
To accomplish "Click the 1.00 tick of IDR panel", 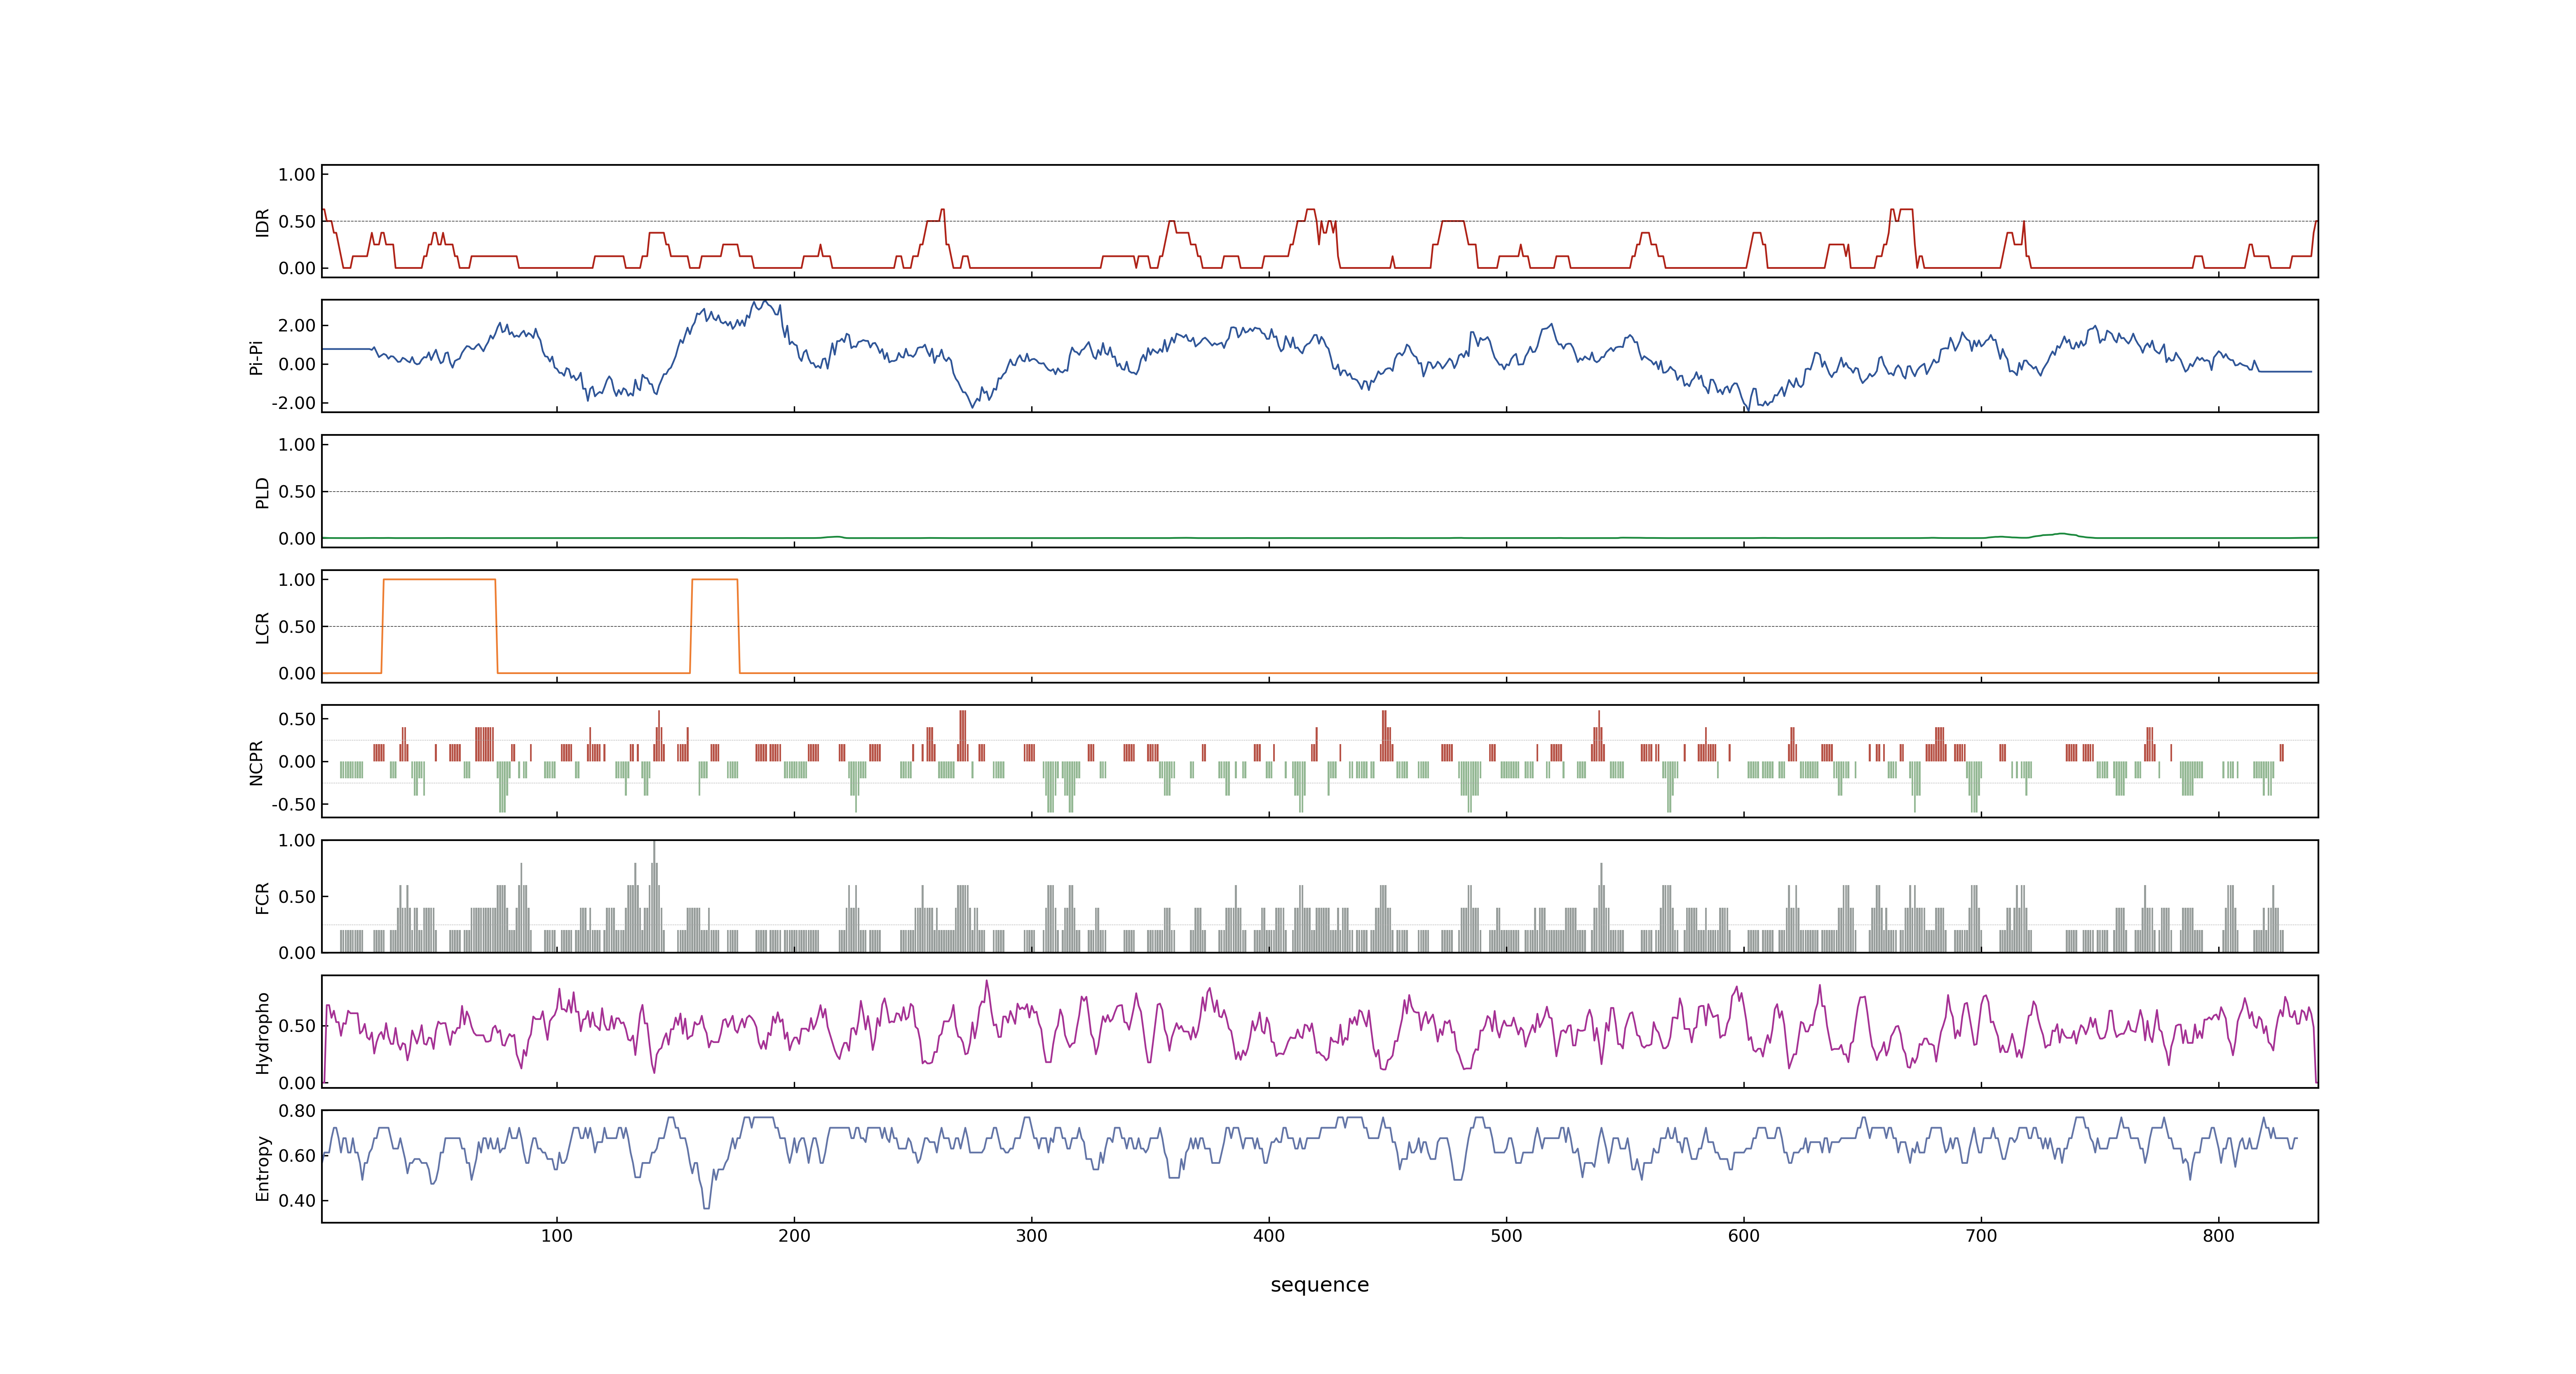I will point(297,175).
